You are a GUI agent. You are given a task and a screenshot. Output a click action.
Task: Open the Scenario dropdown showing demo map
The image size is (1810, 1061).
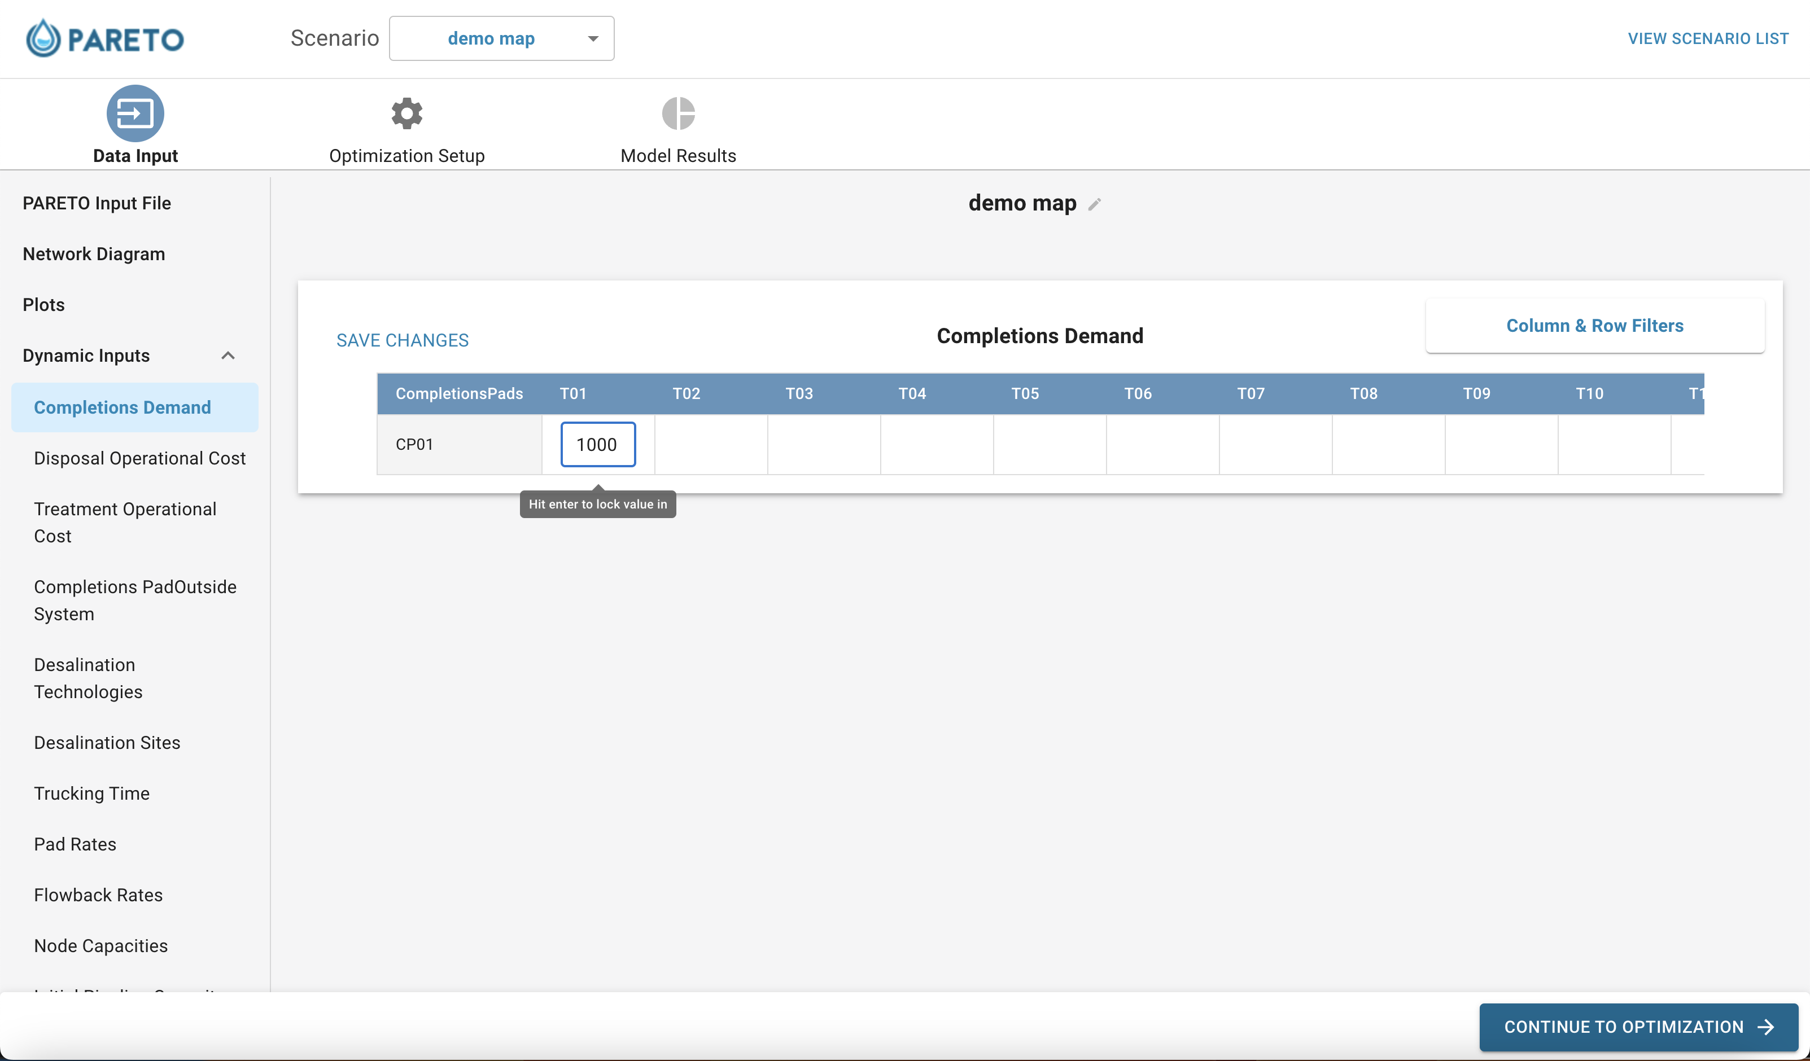point(501,39)
